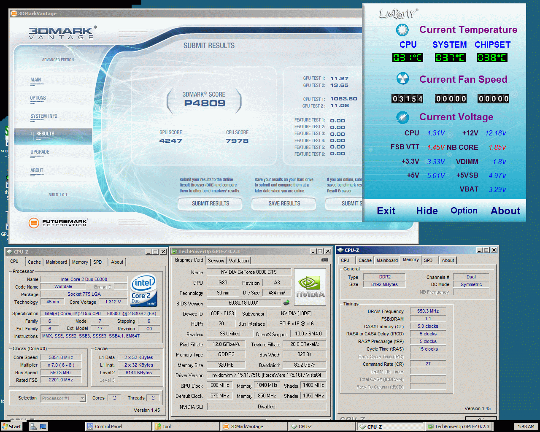Open the About tab in the processor CPU-Z window
540x432 pixels.
pyautogui.click(x=117, y=262)
